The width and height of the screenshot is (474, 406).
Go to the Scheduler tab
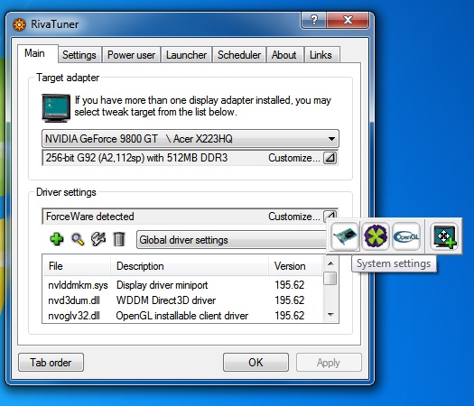point(239,55)
